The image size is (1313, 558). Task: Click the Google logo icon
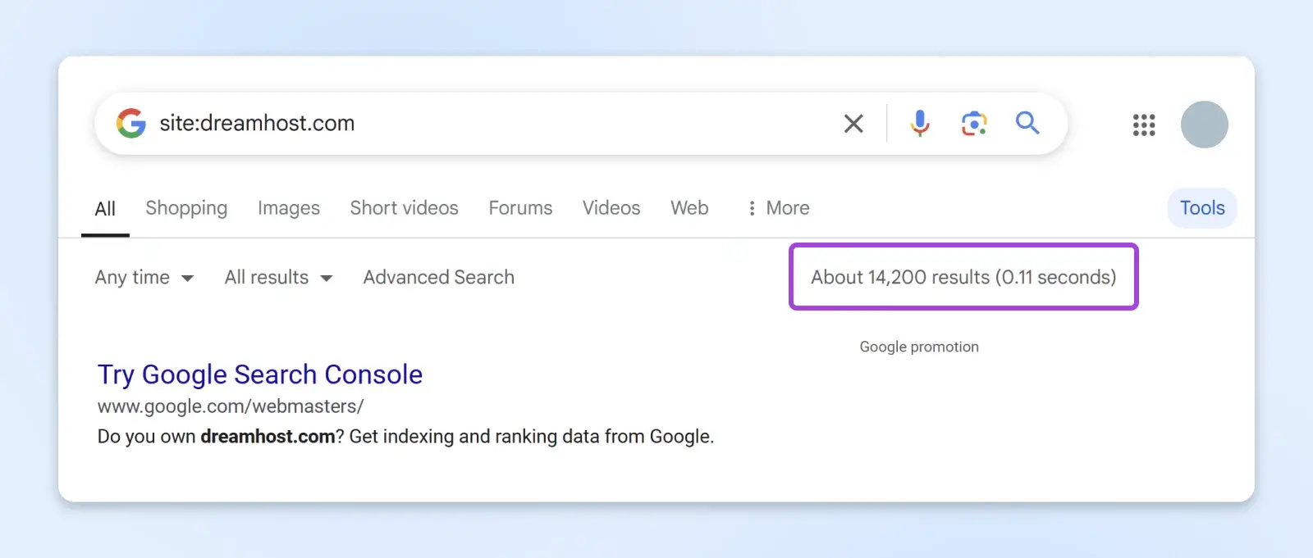click(x=130, y=123)
